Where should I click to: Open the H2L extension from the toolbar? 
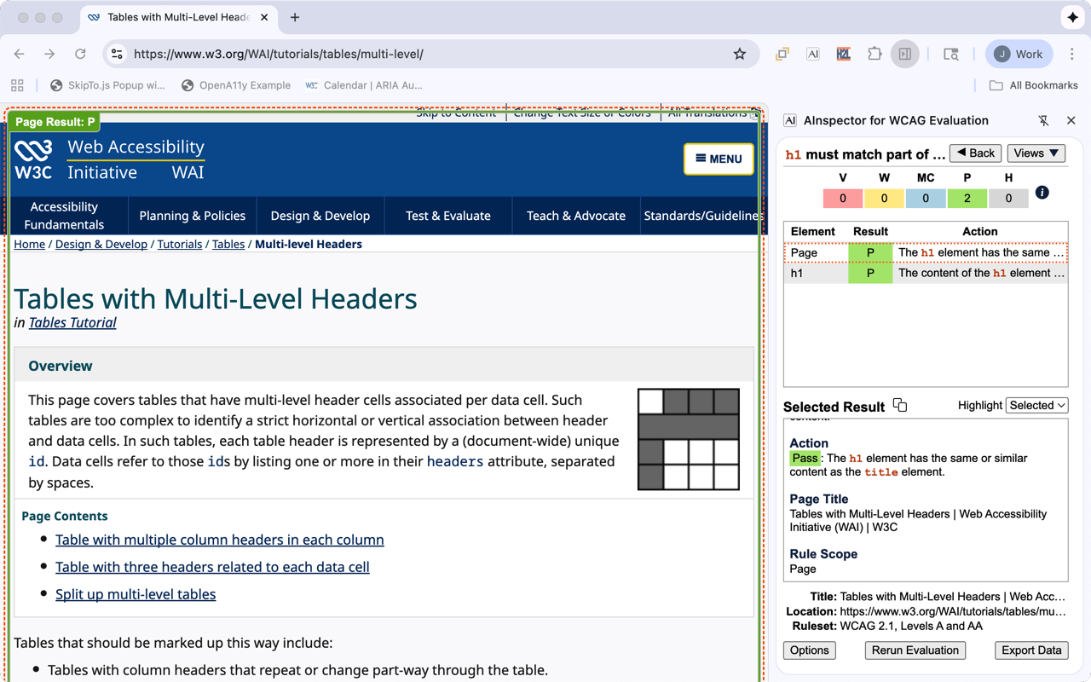843,54
